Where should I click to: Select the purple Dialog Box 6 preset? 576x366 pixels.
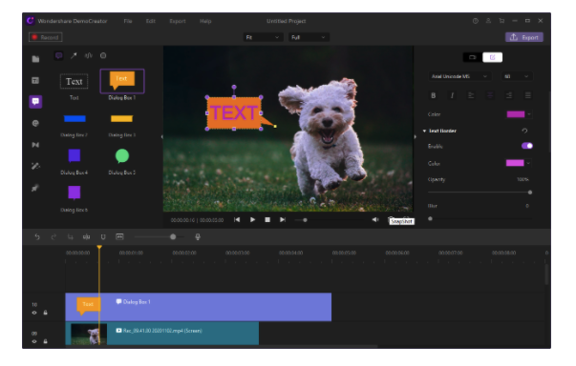click(75, 193)
